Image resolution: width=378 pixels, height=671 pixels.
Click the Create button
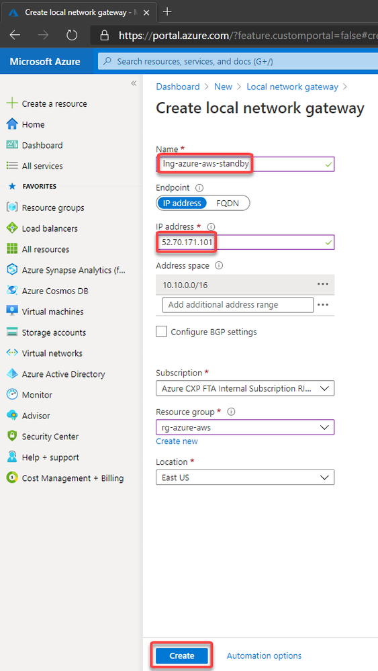pyautogui.click(x=182, y=656)
